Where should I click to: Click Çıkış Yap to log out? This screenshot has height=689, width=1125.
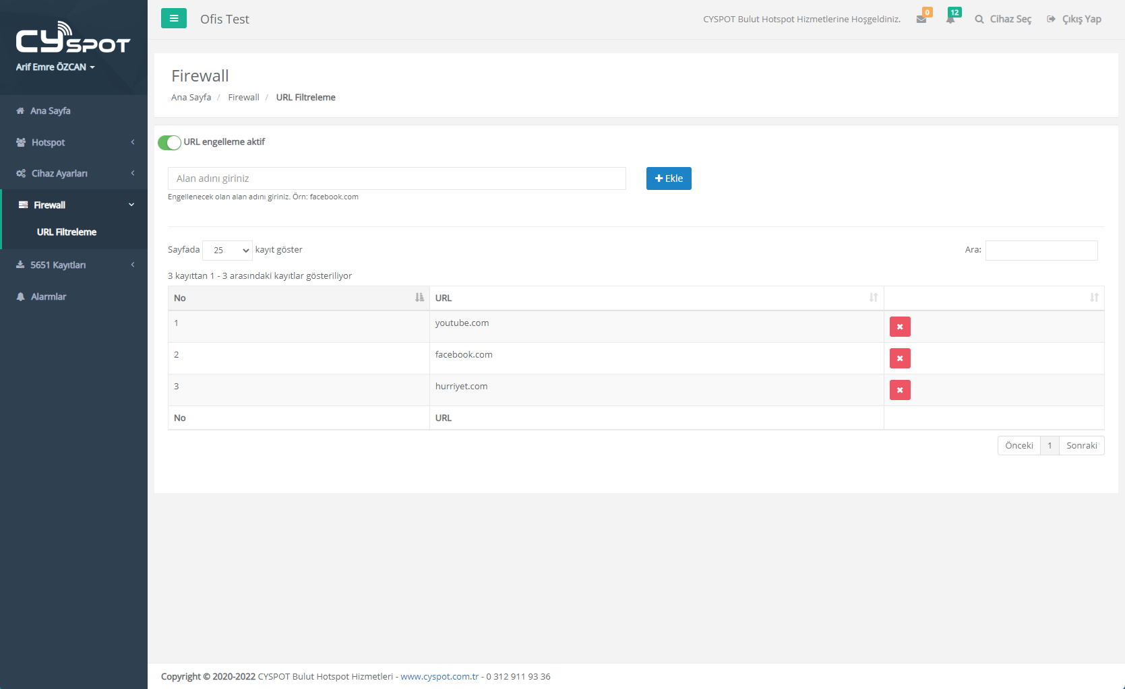coord(1074,19)
